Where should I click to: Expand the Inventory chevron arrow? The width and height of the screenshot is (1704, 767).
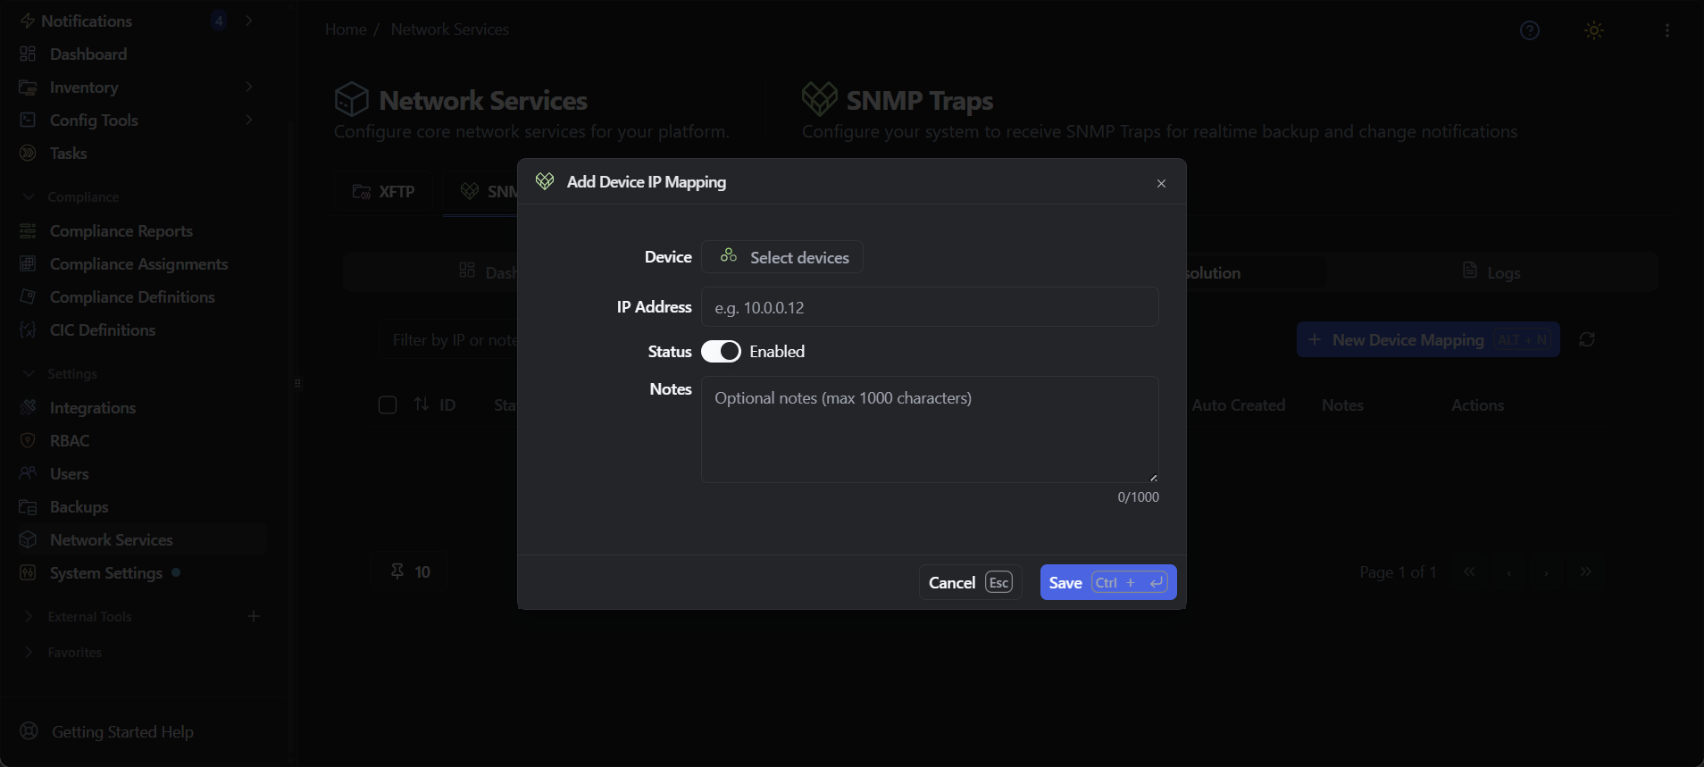pyautogui.click(x=249, y=87)
